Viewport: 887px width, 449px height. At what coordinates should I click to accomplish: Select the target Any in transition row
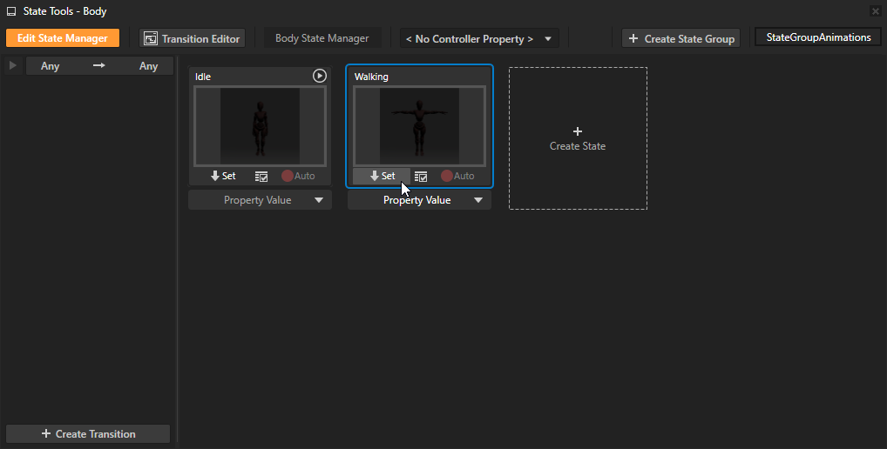coord(148,66)
